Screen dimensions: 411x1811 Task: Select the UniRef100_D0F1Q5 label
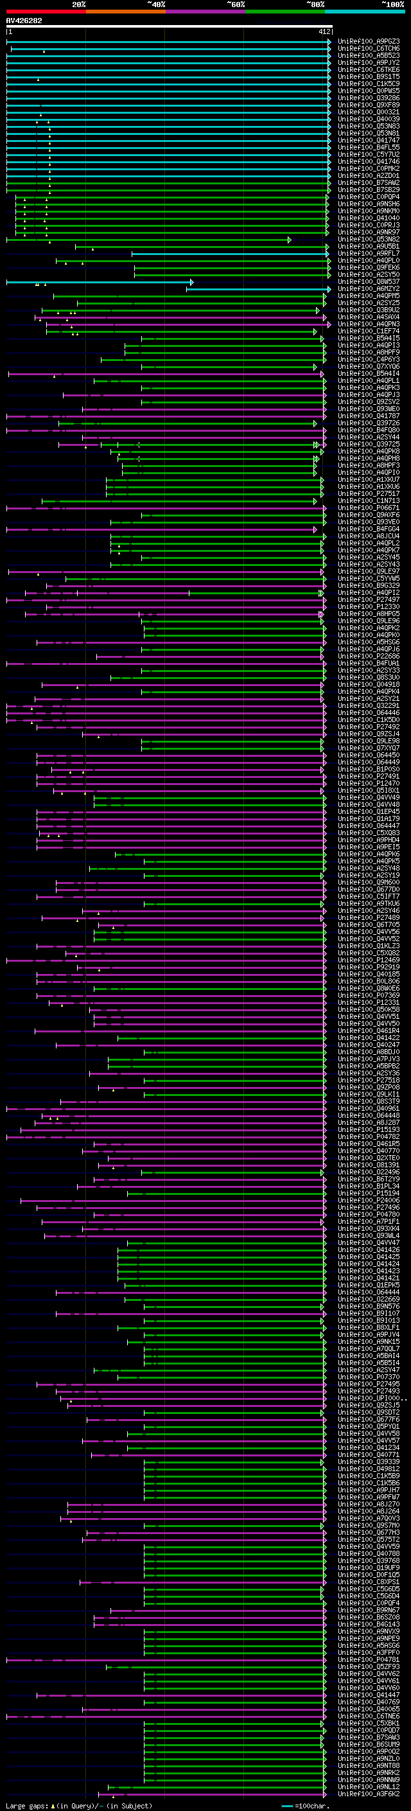368,1574
